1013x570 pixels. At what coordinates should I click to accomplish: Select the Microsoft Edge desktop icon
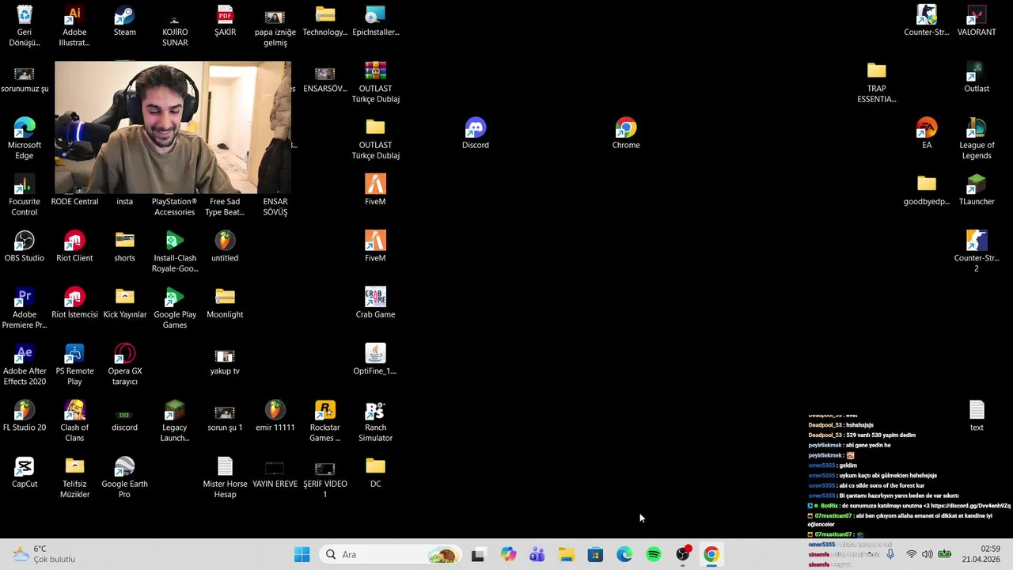pos(25,139)
